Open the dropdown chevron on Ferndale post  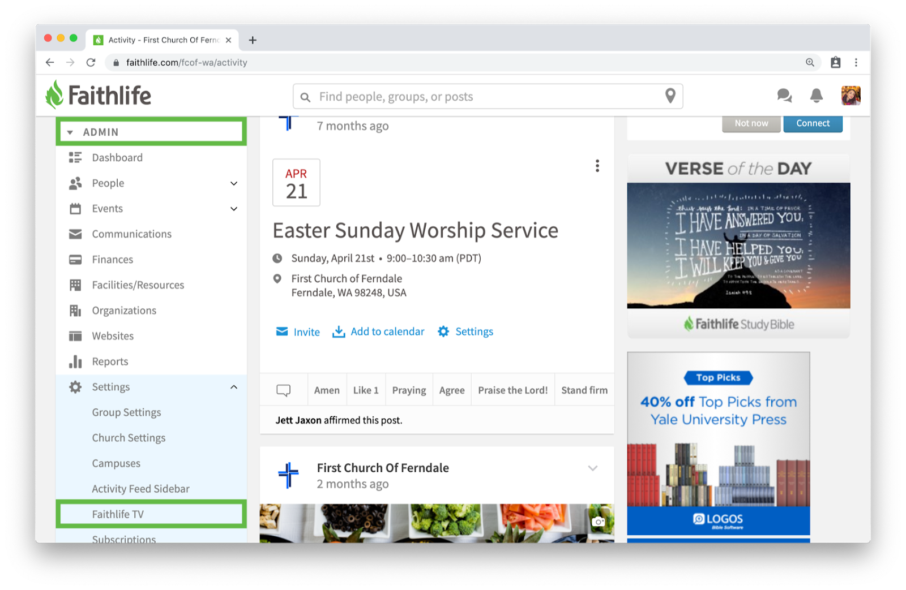click(593, 468)
